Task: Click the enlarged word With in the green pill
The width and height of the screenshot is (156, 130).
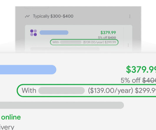Action: click(x=29, y=91)
